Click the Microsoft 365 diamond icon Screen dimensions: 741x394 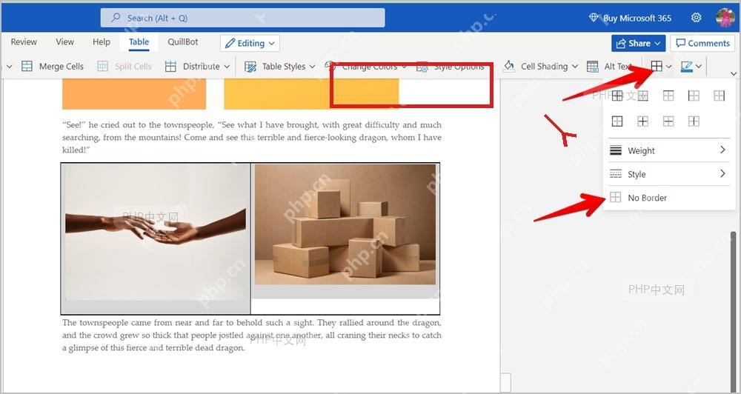(594, 18)
